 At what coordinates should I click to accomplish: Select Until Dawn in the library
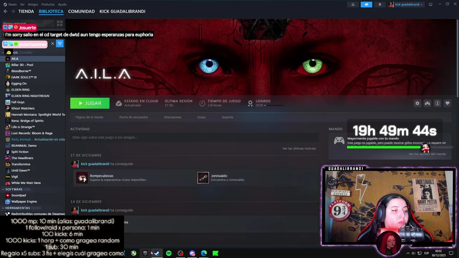point(32,171)
